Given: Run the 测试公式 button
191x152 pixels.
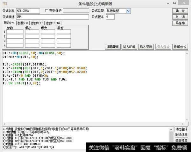Looking at the screenshot, I should click(180, 47).
